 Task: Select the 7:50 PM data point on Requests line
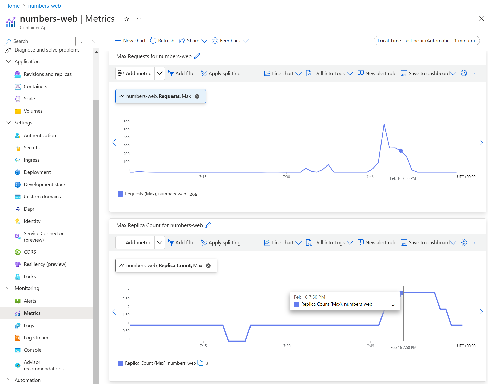(x=401, y=151)
